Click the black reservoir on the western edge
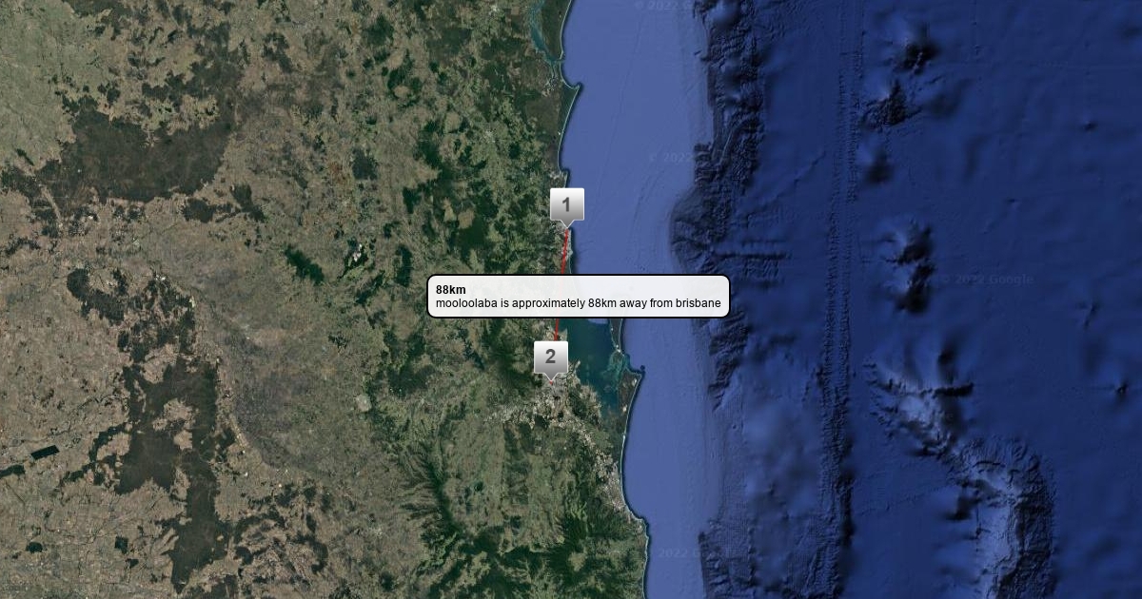The height and width of the screenshot is (599, 1142). pos(43,454)
